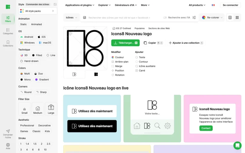
Task: Select the filled logo variant thumbnail
Action: pyautogui.click(x=96, y=74)
